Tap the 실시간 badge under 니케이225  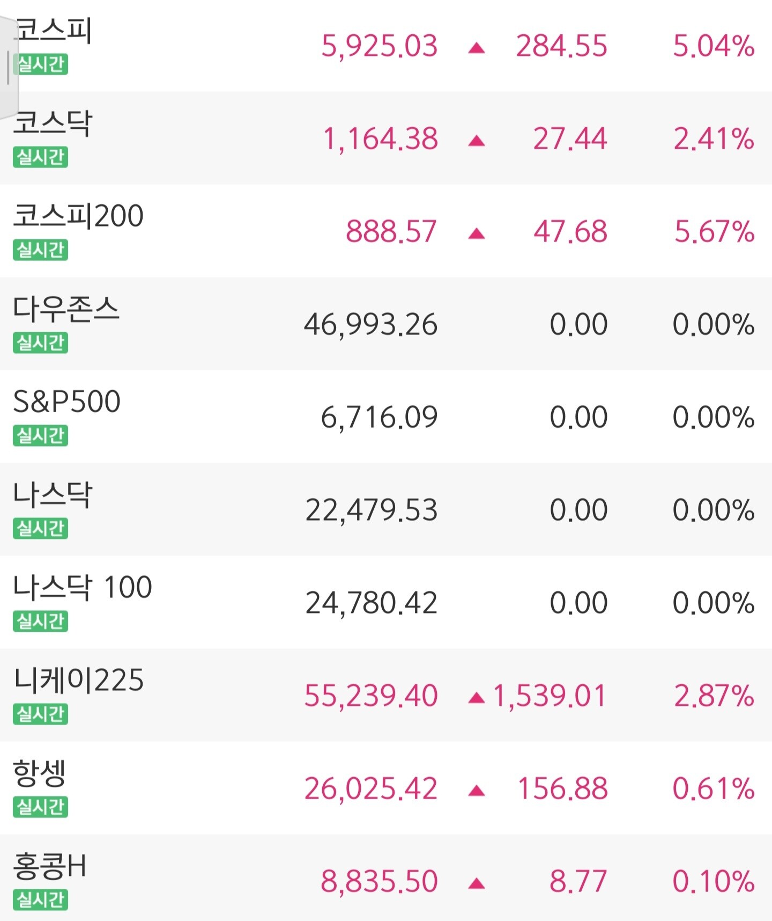click(41, 714)
